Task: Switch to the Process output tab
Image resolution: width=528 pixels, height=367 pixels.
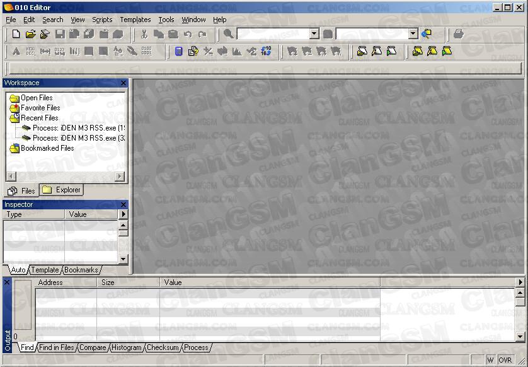Action: click(196, 347)
